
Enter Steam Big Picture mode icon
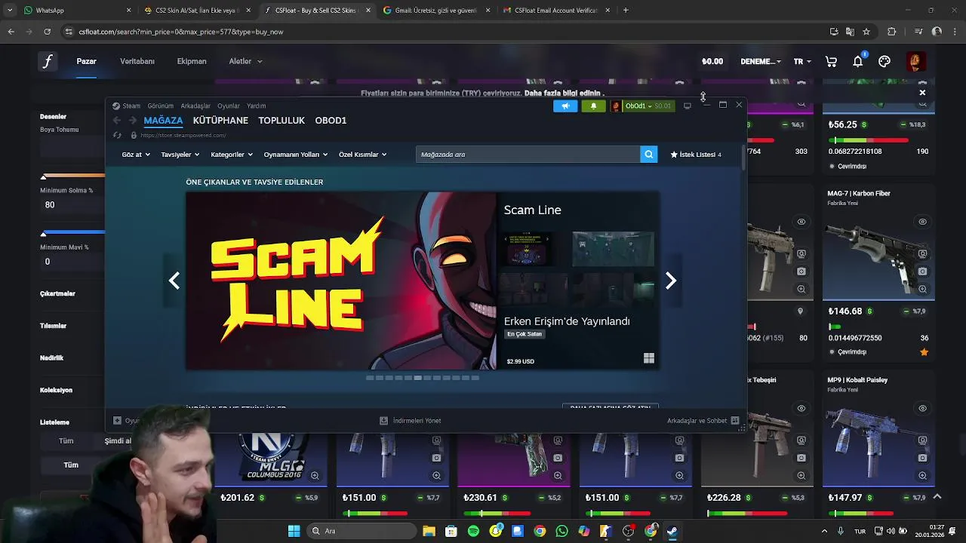688,106
